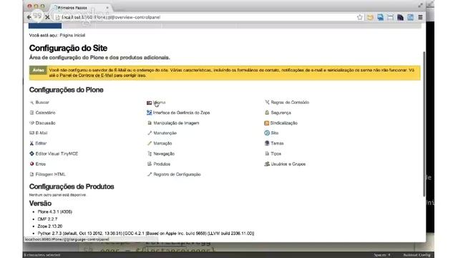
Task: Click the browser back arrow button
Action: pyautogui.click(x=29, y=17)
